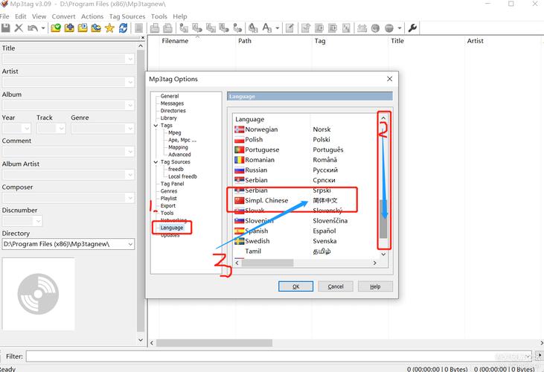Open the Actions menu

[x=92, y=16]
